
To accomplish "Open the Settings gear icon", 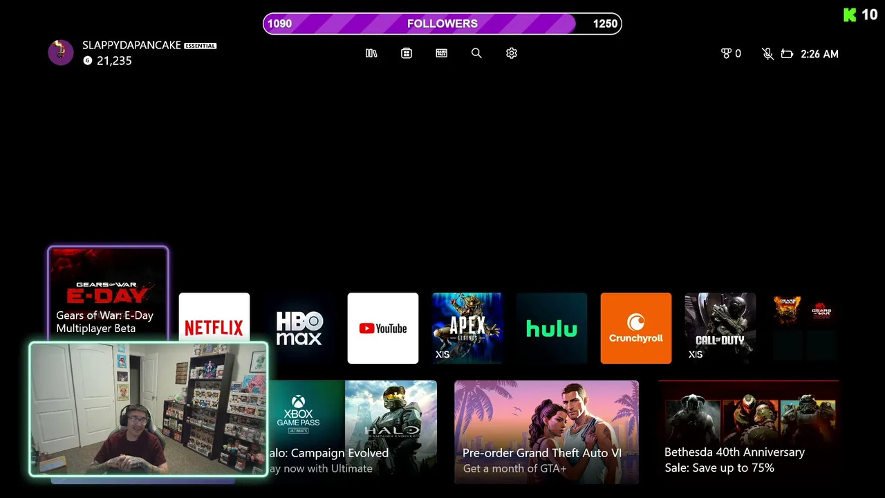I will pos(512,53).
